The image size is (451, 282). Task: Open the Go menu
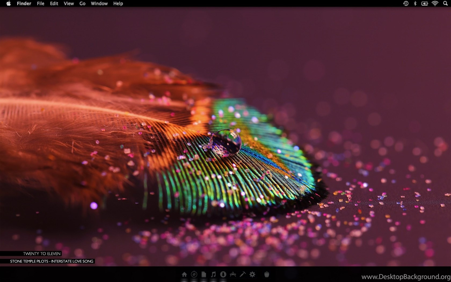[82, 3]
